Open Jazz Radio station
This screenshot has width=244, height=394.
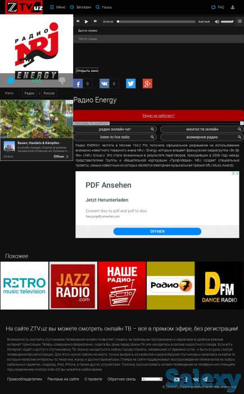pos(73,286)
